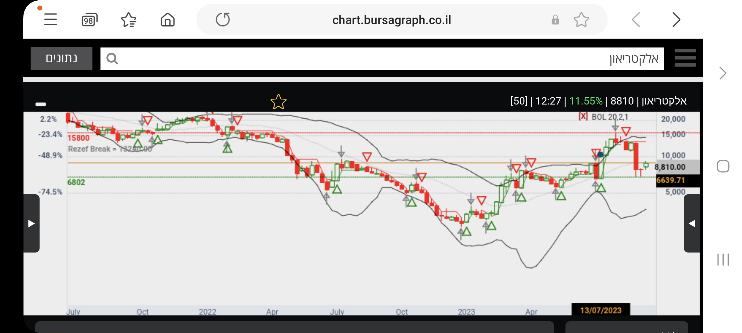742x333 pixels.
Task: Collapse chart with the white minus button
Action: (x=41, y=104)
